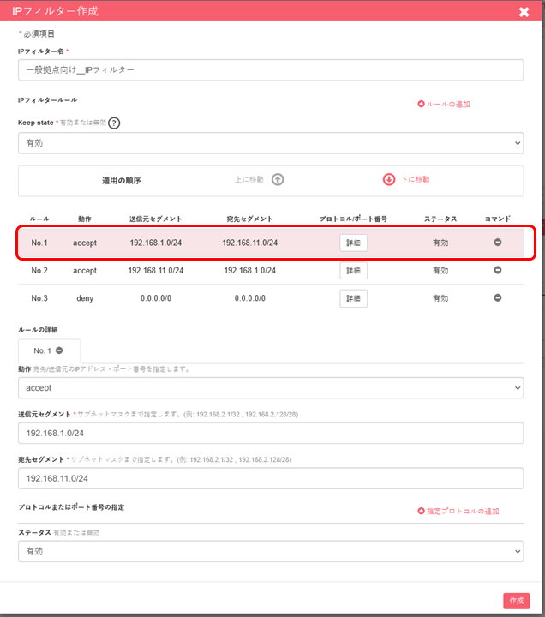Click accept action in No.2 row
Image resolution: width=545 pixels, height=617 pixels.
(85, 270)
